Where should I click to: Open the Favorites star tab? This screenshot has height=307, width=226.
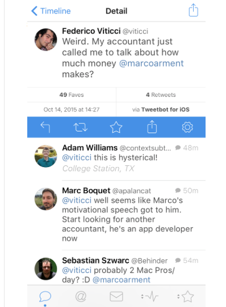pos(186,296)
